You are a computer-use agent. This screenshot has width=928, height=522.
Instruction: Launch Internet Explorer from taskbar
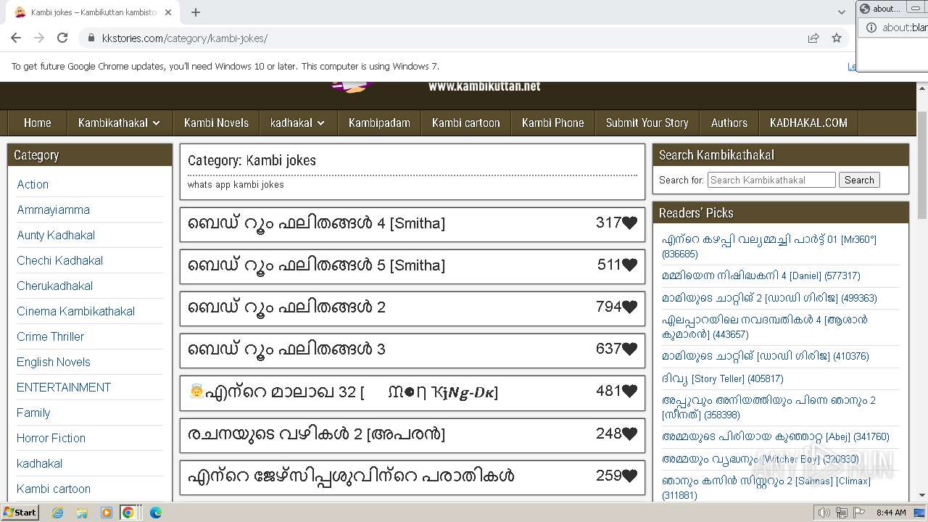[58, 513]
